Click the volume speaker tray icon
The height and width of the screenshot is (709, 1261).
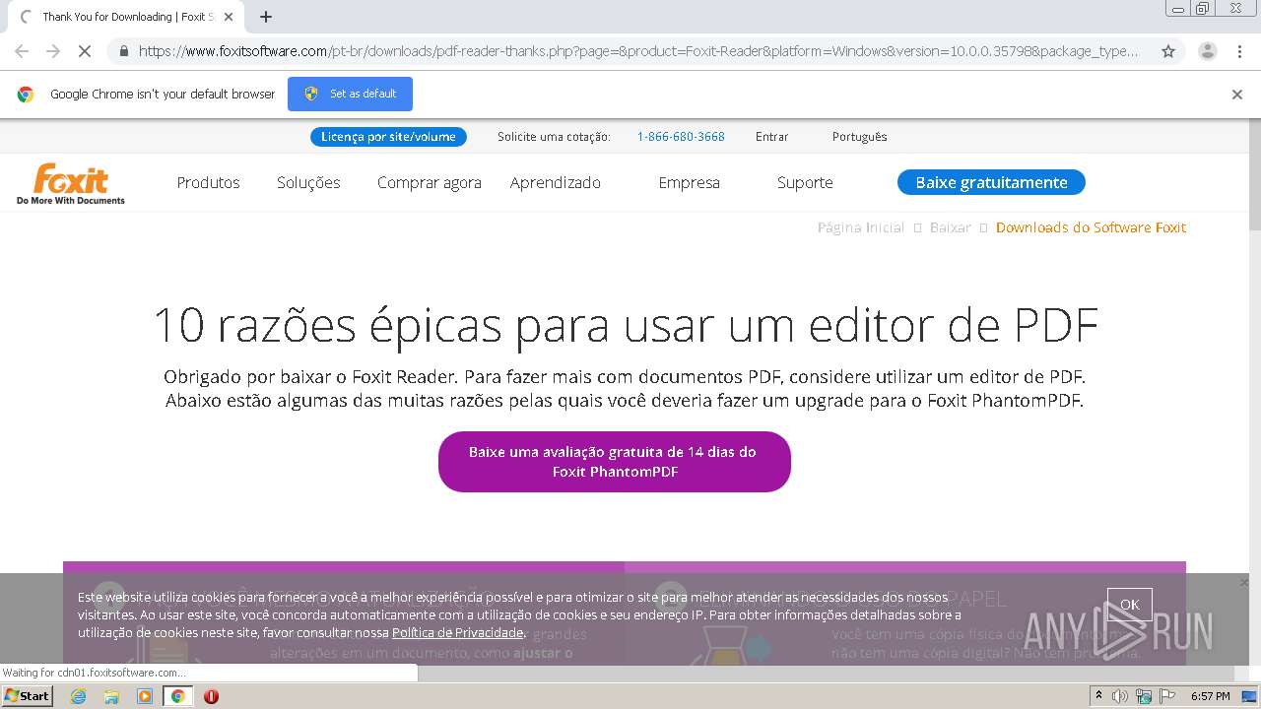[x=1120, y=696]
